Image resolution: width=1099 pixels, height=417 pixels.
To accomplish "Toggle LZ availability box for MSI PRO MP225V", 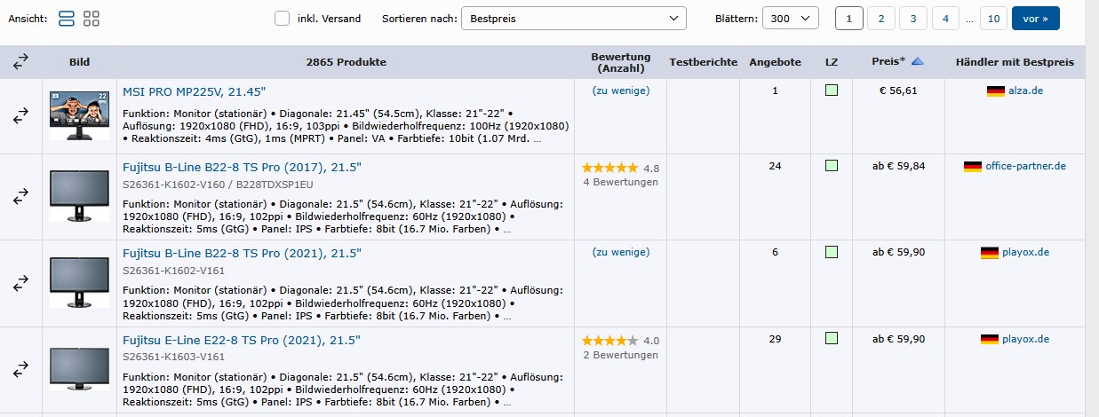I will pos(832,90).
